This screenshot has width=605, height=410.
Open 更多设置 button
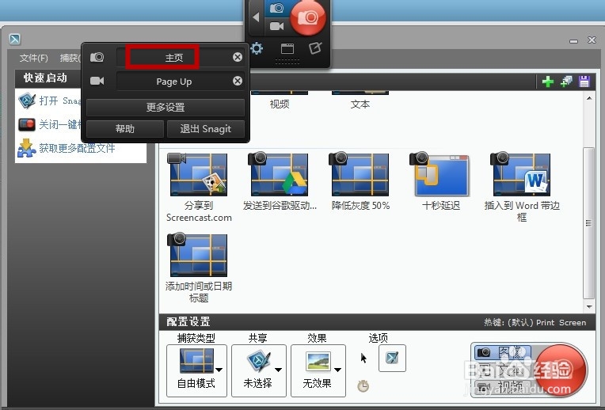(166, 107)
